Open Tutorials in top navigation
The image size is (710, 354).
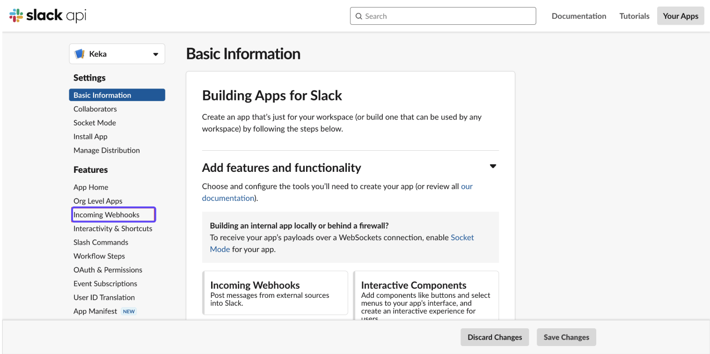click(x=634, y=16)
